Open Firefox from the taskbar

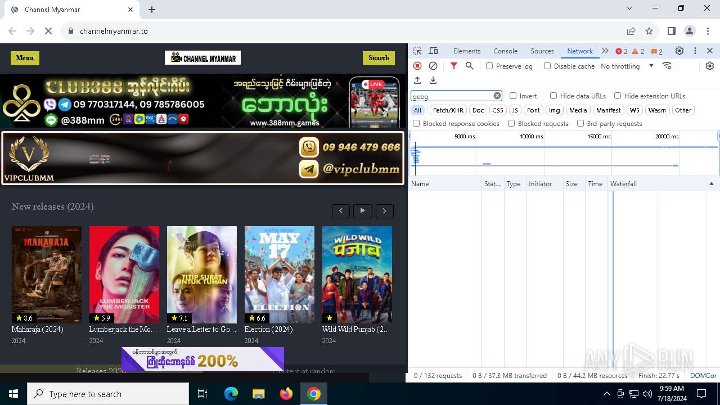(x=286, y=394)
